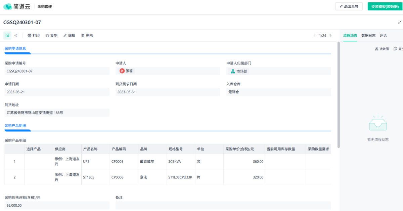This screenshot has width=403, height=211.
Task: Click the share icon in toolbar
Action: coord(15,36)
